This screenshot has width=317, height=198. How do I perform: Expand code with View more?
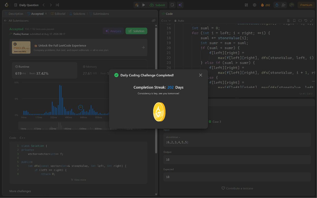(78, 180)
